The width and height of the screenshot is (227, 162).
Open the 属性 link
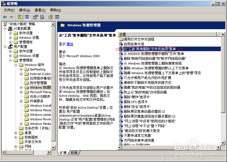(x=70, y=44)
